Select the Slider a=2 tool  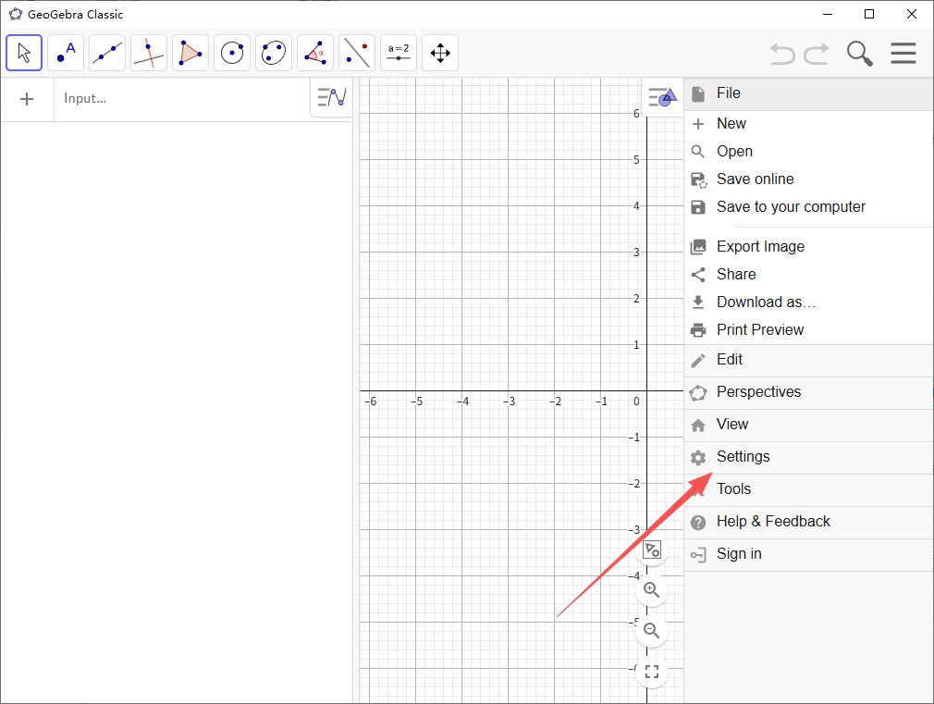coord(399,53)
